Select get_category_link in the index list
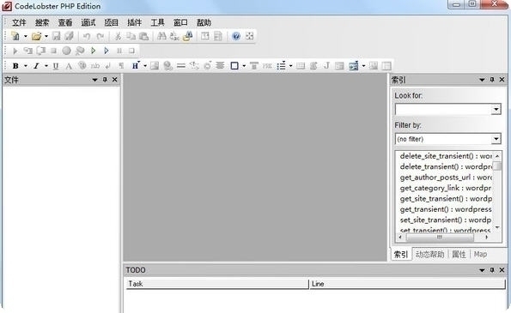The image size is (511, 313). pyautogui.click(x=445, y=188)
